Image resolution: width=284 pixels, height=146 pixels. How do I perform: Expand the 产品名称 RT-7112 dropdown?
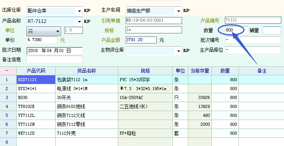pos(79,21)
